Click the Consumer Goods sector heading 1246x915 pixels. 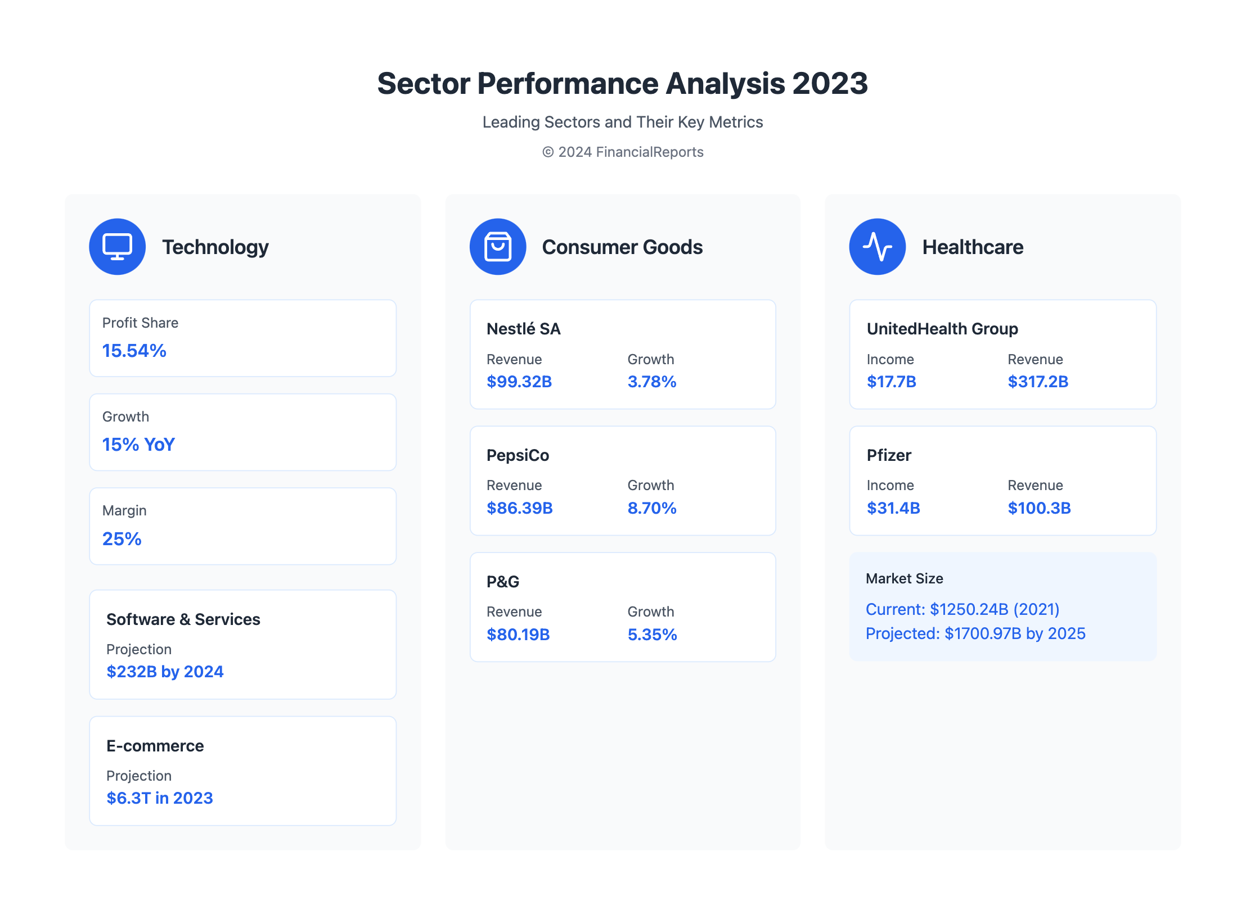[x=622, y=247]
